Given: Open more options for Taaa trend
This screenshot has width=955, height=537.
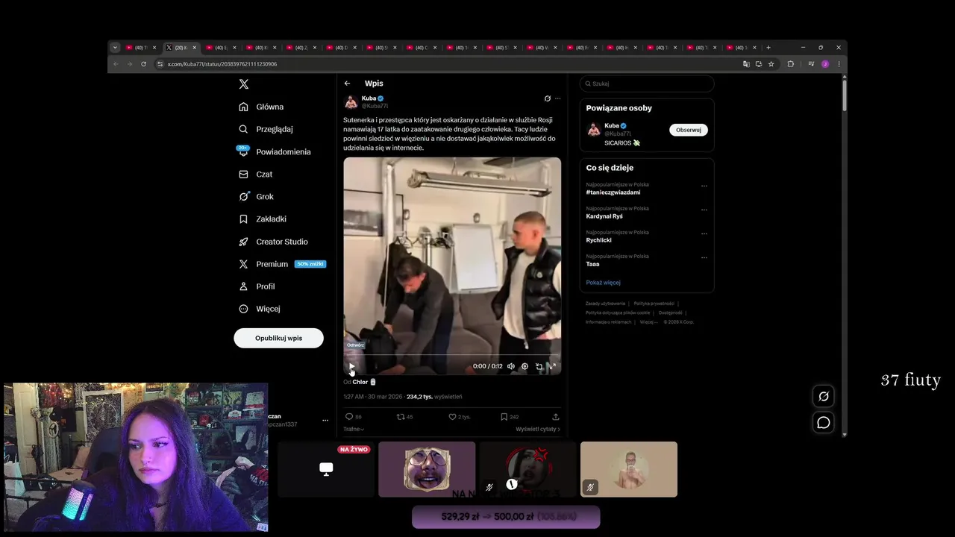Looking at the screenshot, I should (x=704, y=258).
